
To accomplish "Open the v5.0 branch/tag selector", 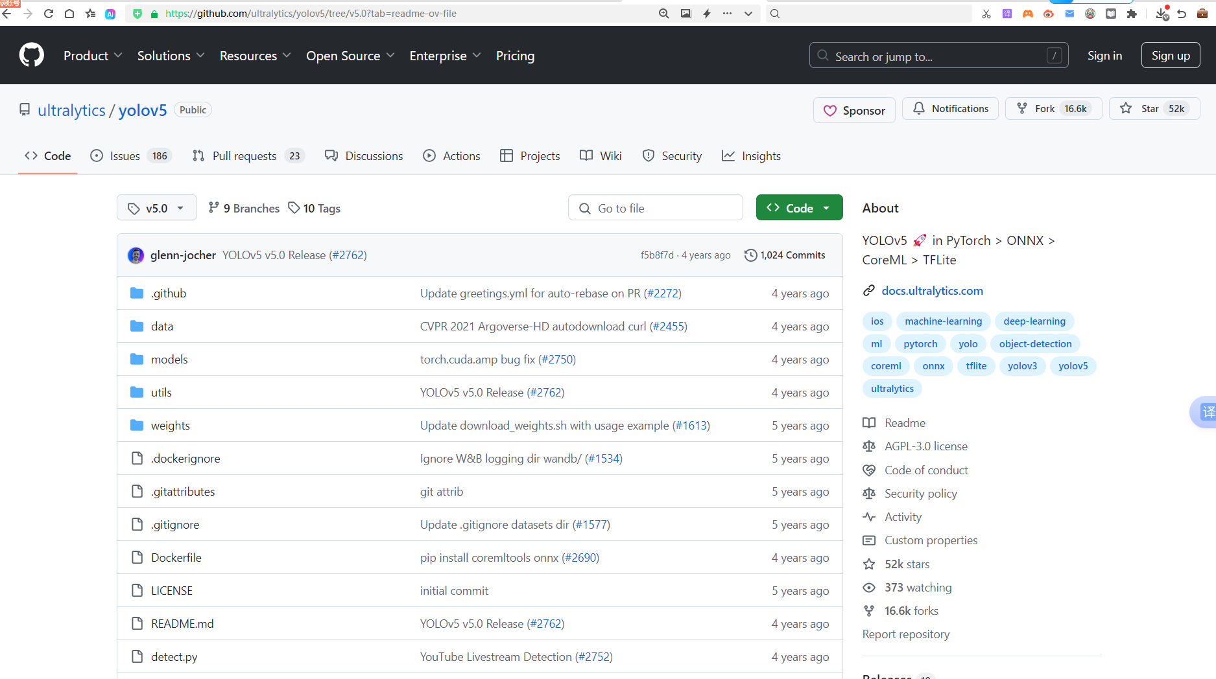I will [x=157, y=208].
